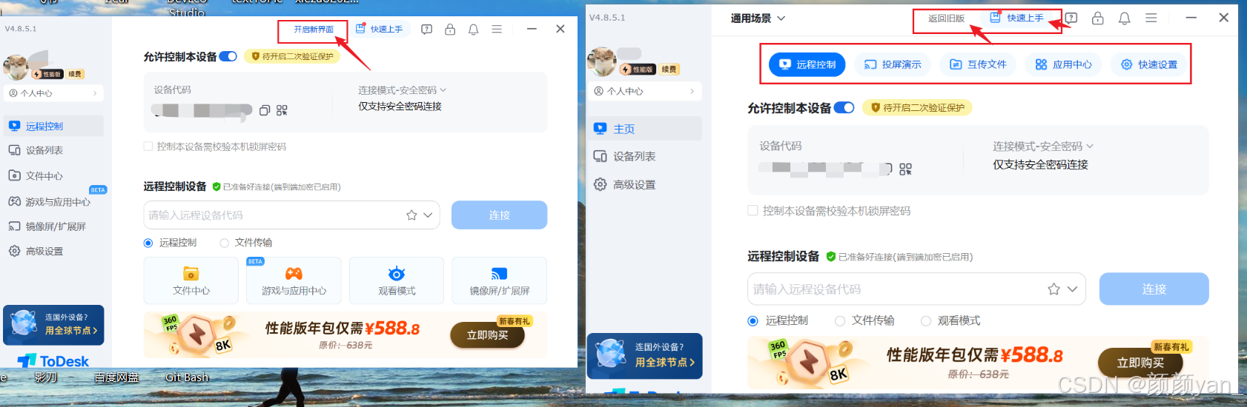Click 立即购买 in the right window banner

[1140, 363]
